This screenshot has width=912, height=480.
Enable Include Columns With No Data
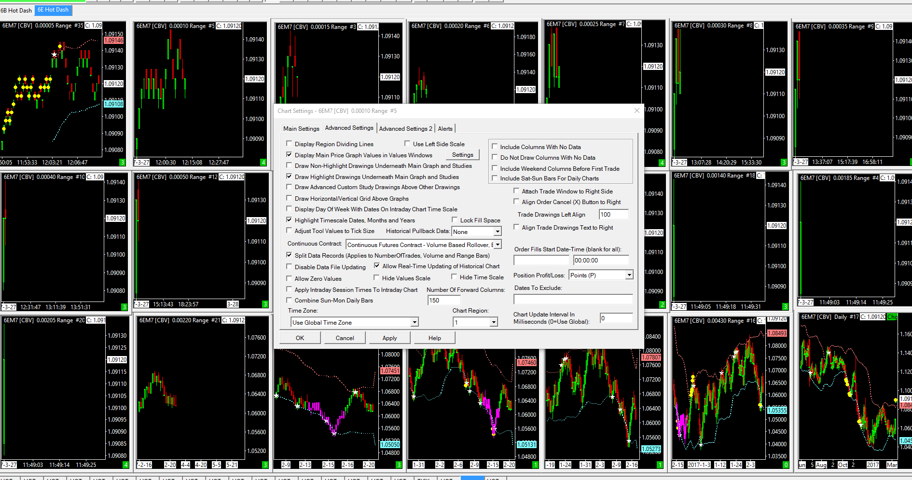pyautogui.click(x=495, y=147)
